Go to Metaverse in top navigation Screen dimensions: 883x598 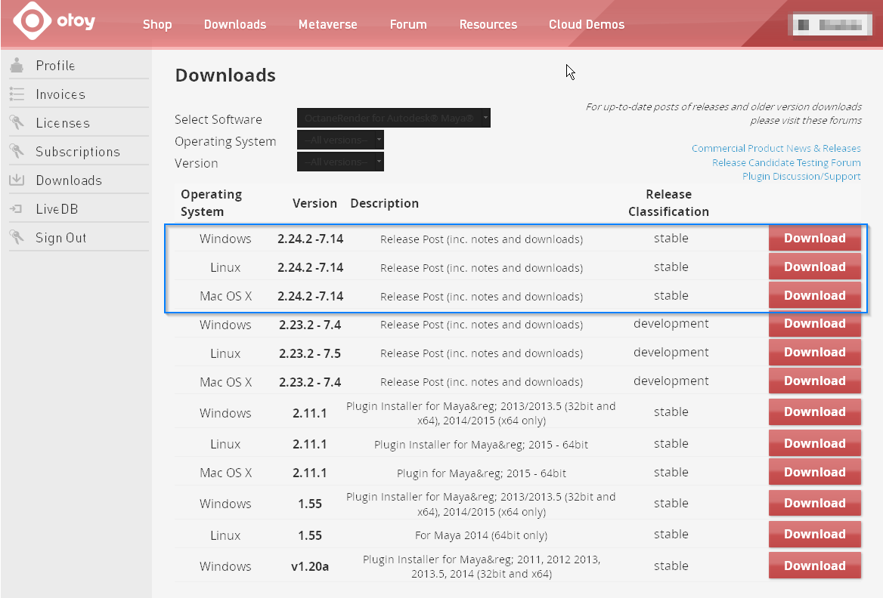tap(328, 24)
